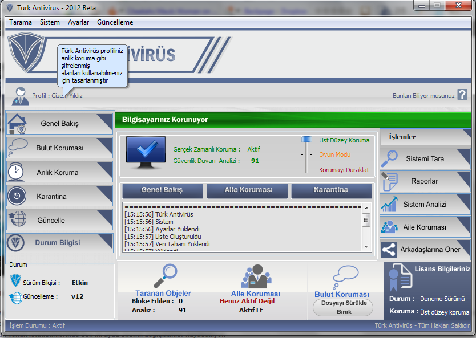This screenshot has height=338, width=476.
Task: Select Oyun Modu protection level
Action: [x=335, y=154]
